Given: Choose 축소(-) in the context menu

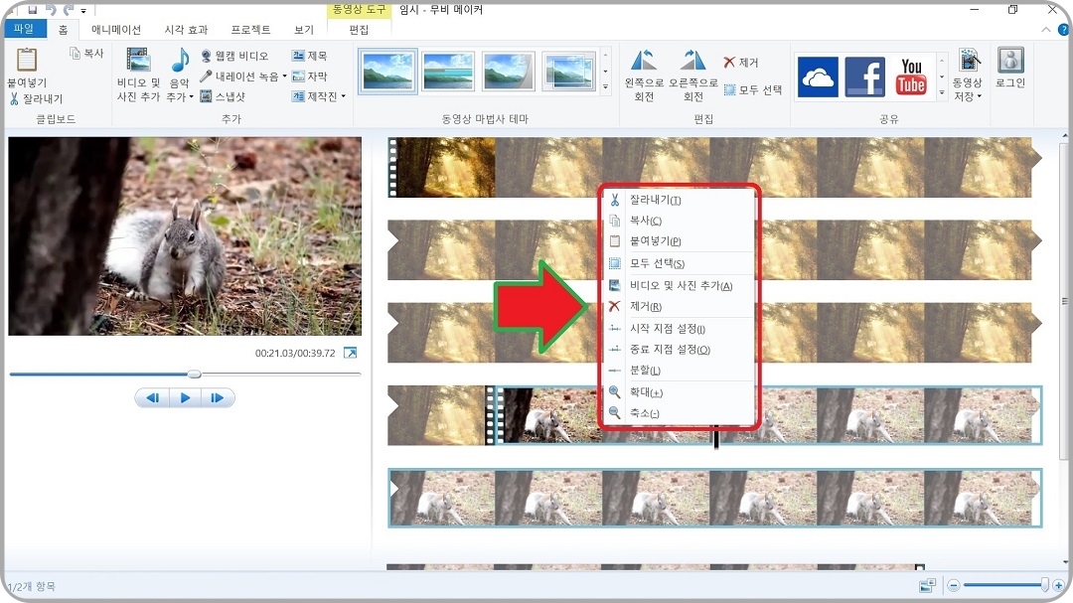Looking at the screenshot, I should coord(679,413).
